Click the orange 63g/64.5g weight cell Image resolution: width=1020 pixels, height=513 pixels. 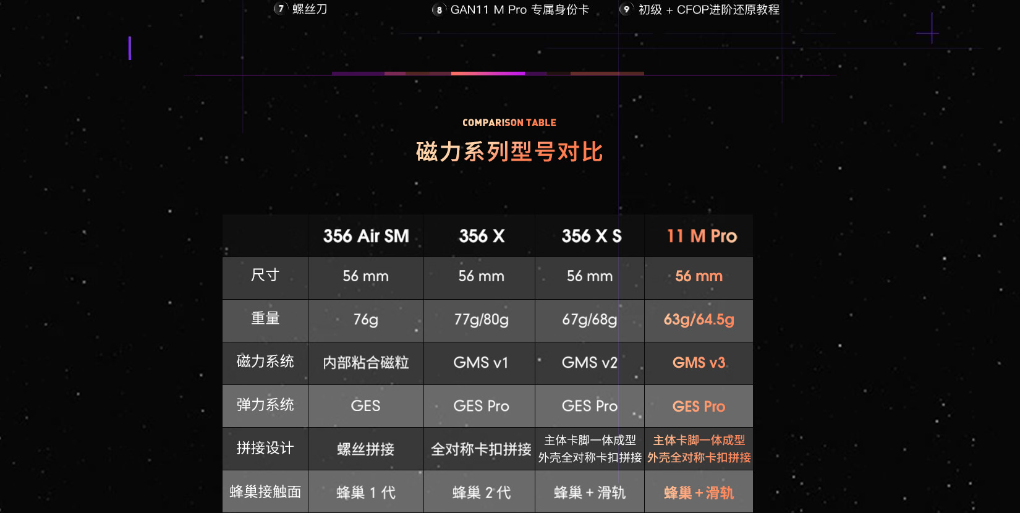(699, 320)
